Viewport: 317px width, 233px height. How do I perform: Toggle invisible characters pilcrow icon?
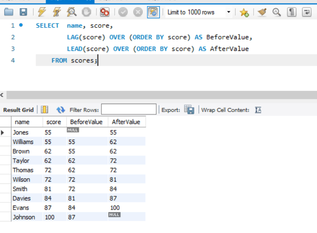(x=291, y=12)
